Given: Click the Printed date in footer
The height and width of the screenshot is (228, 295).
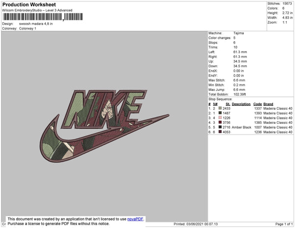Looking at the screenshot, I should pos(196,224).
